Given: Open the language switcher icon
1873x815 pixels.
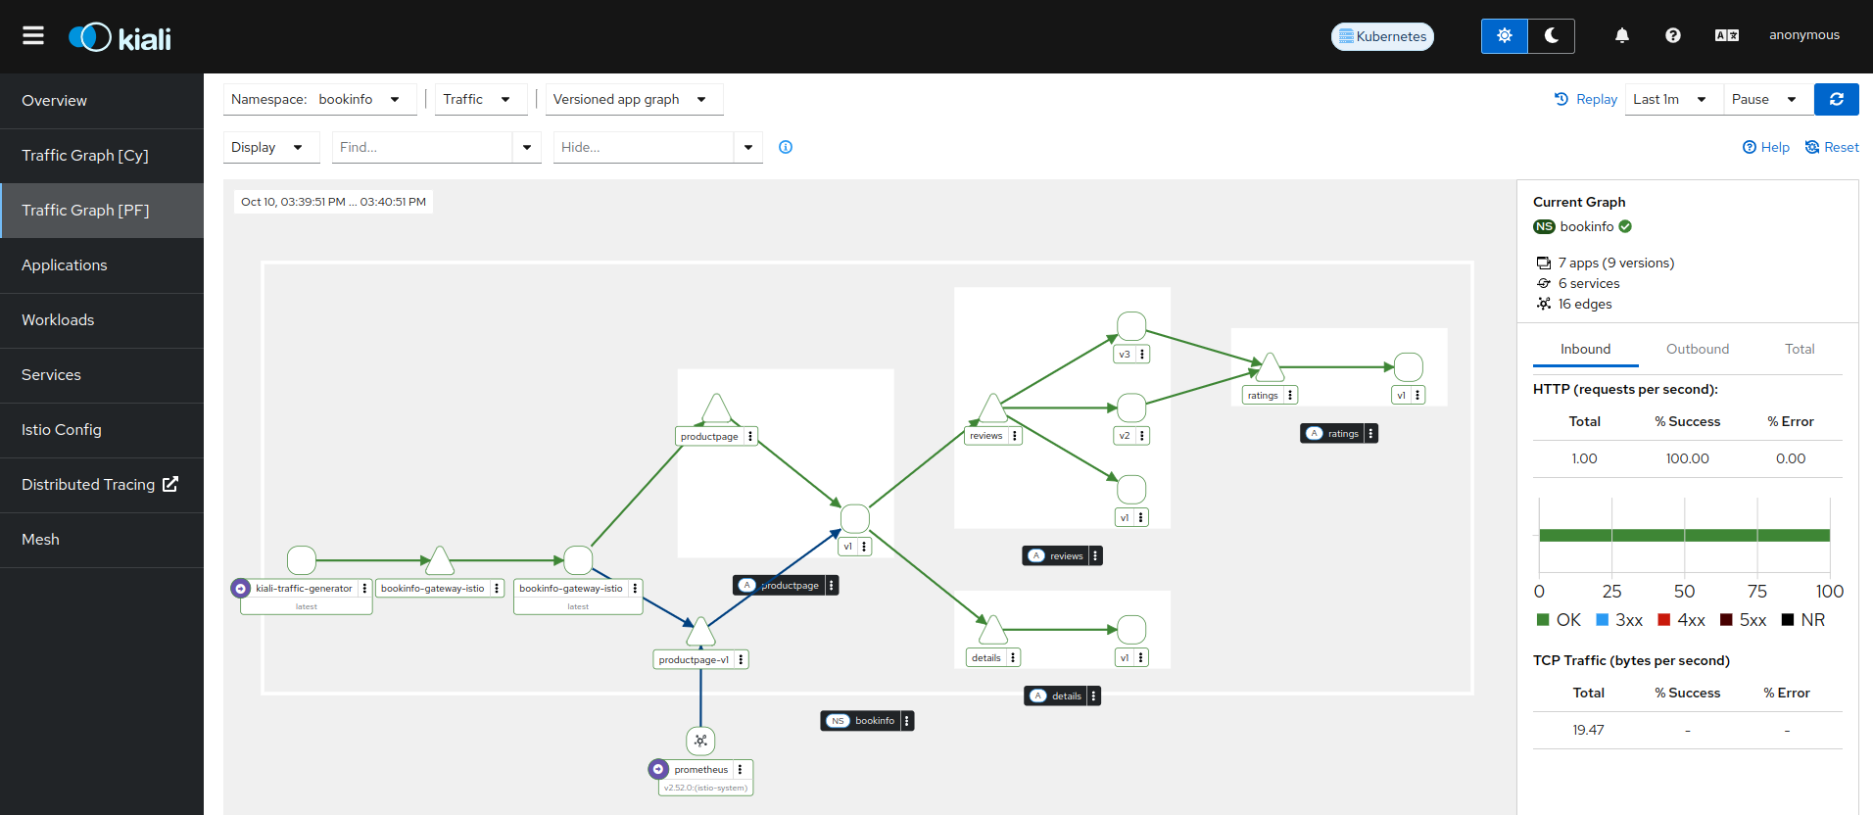Looking at the screenshot, I should pos(1726,36).
